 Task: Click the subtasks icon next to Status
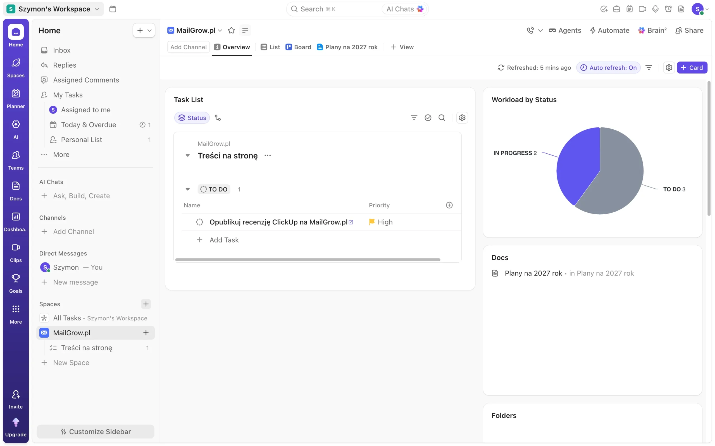point(218,118)
